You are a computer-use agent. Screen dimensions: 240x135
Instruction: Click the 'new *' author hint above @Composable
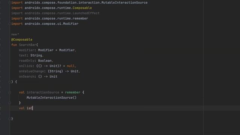click(x=15, y=34)
